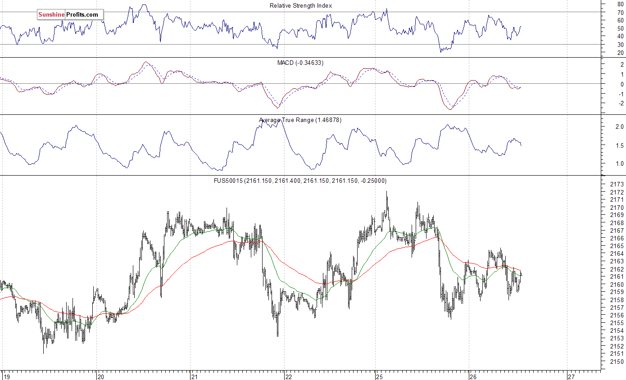Click the 2165 price axis label
The image size is (626, 380).
(617, 246)
